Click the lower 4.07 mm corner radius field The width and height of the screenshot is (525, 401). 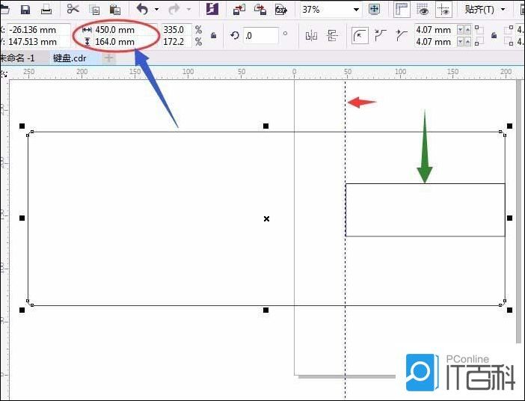pos(435,42)
